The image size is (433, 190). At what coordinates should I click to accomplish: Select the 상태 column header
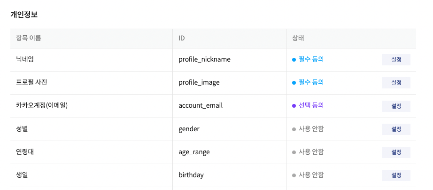[298, 38]
